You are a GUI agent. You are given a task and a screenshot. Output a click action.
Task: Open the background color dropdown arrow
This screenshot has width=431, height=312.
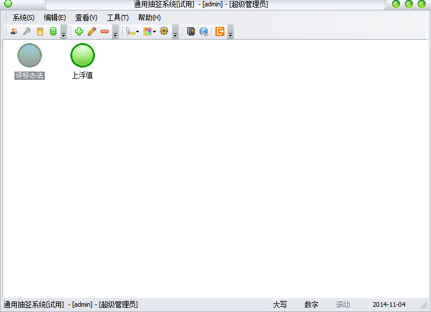[x=155, y=31]
